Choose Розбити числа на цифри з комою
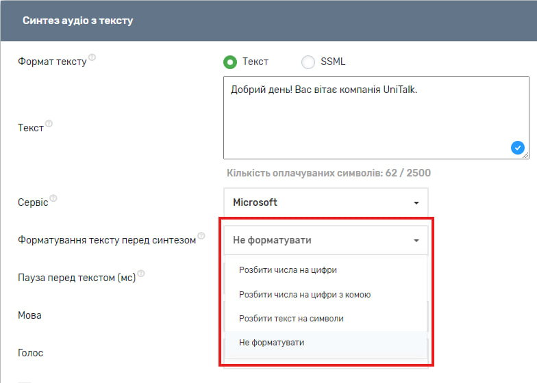The width and height of the screenshot is (537, 383). click(305, 295)
